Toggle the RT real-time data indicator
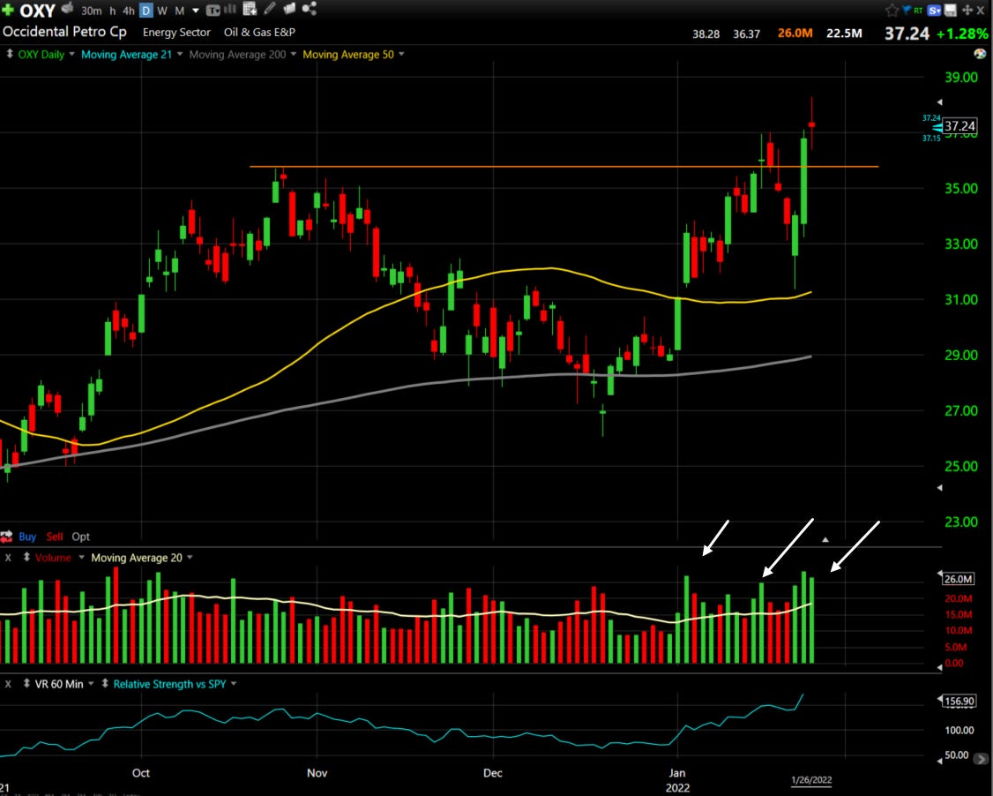The height and width of the screenshot is (796, 993). click(x=918, y=10)
